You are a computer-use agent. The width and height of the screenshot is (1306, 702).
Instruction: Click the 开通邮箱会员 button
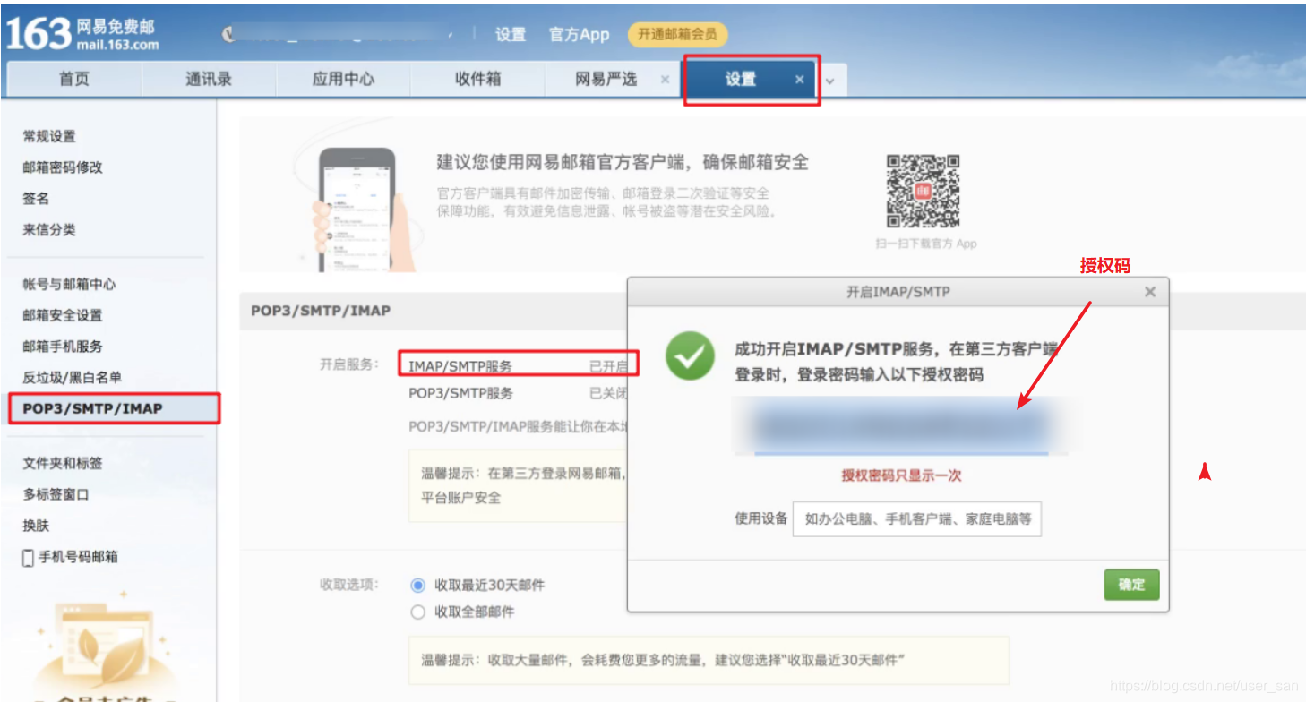click(678, 34)
